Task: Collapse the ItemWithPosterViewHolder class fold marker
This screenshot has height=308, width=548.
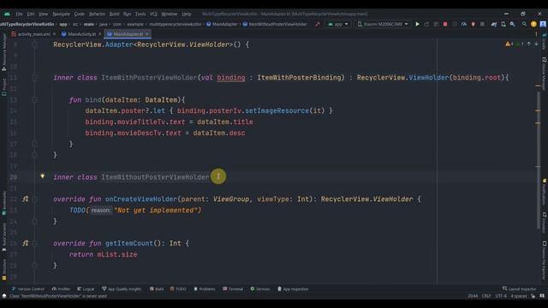Action: [34, 78]
